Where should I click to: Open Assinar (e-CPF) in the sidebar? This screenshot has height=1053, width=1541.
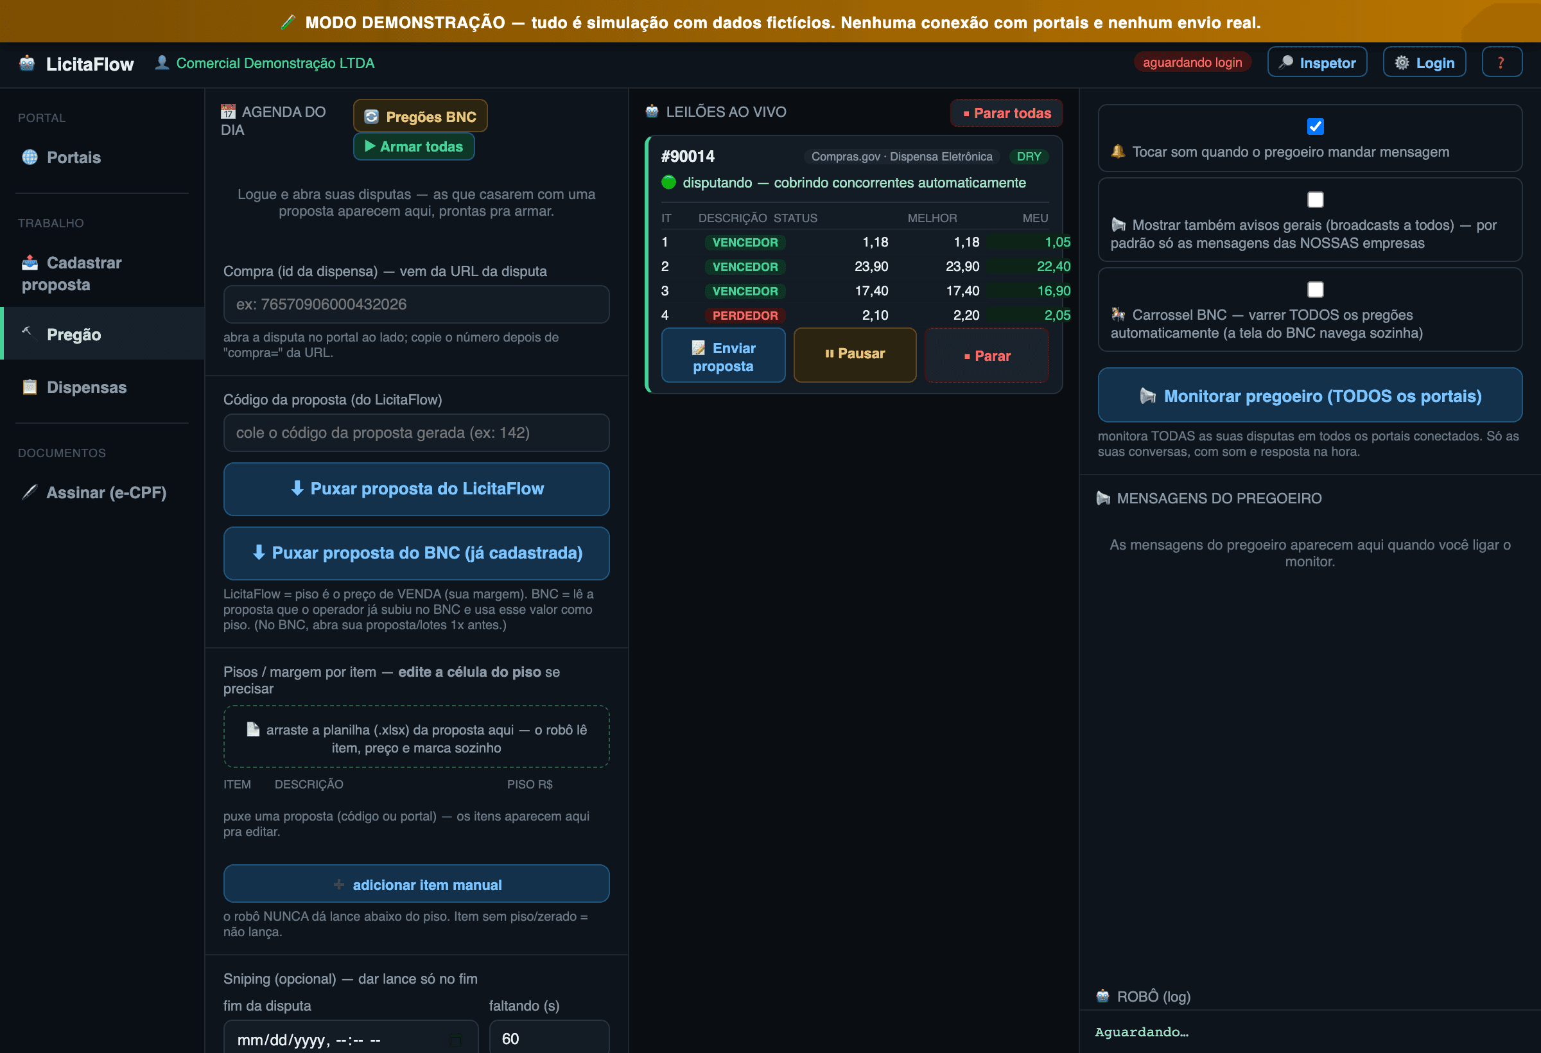[x=102, y=492]
